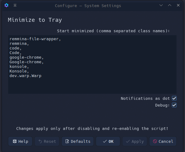Click the lowercase code entry in text box
This screenshot has width=185, height=152.
click(x=15, y=48)
